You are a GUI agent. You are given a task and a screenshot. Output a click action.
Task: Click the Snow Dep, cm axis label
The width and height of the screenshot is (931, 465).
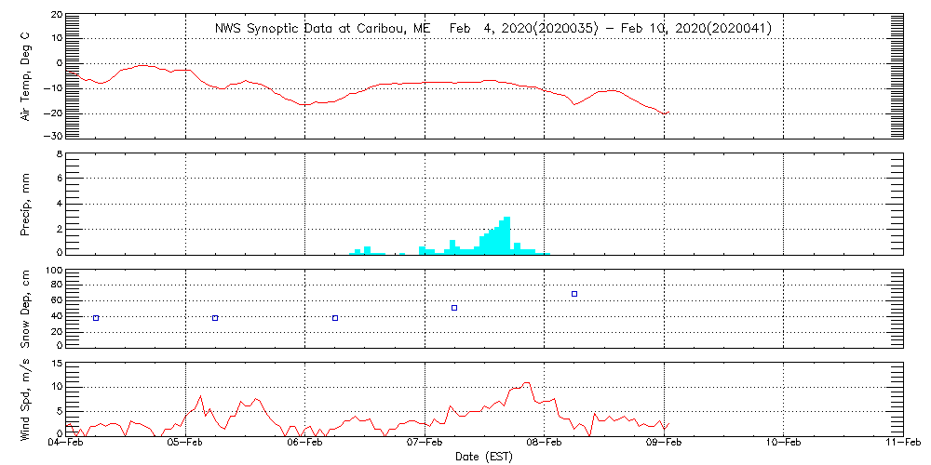pyautogui.click(x=25, y=308)
